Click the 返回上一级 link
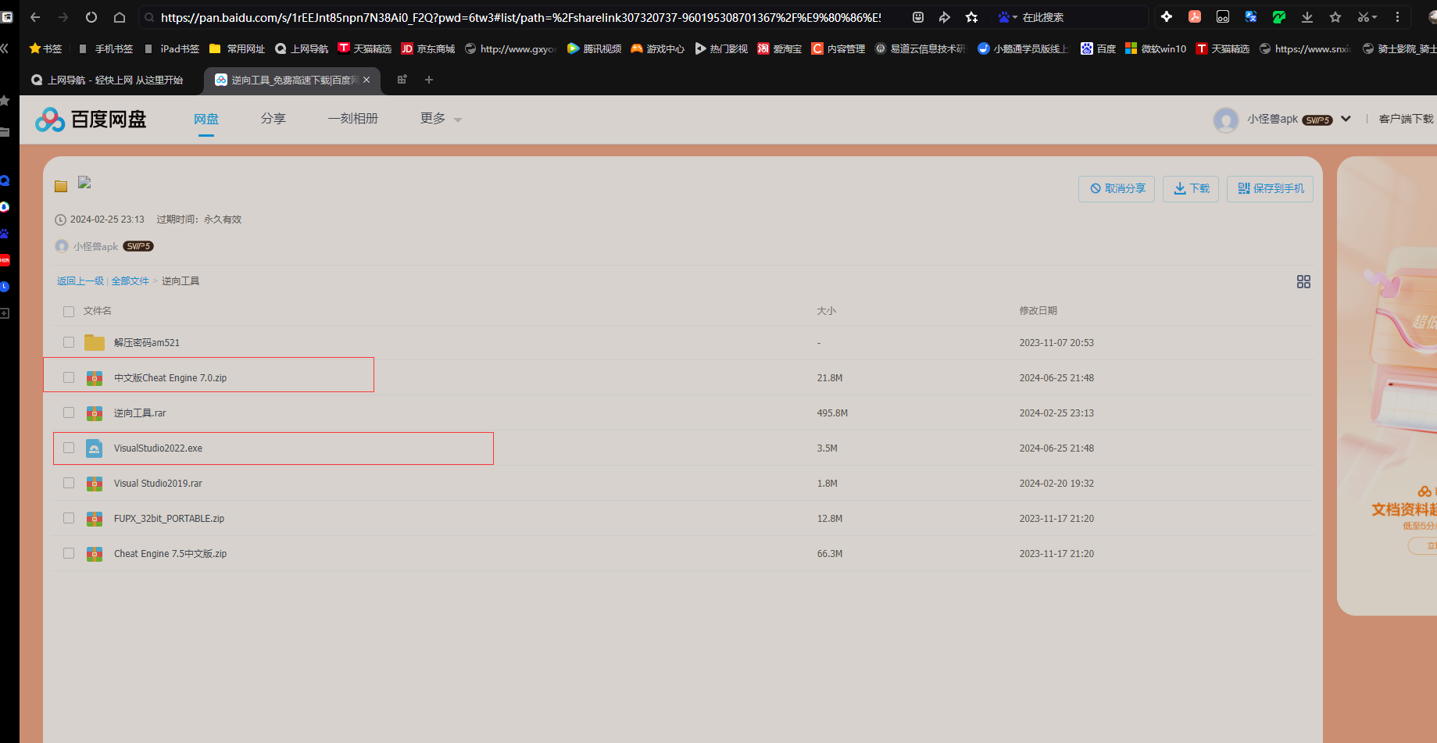The image size is (1437, 743). point(80,281)
